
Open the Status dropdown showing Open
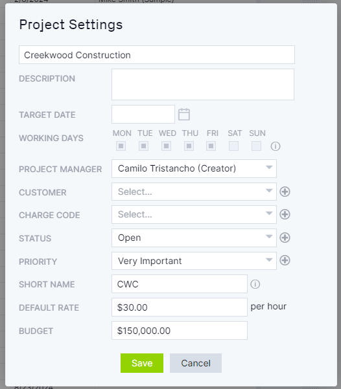pos(194,238)
